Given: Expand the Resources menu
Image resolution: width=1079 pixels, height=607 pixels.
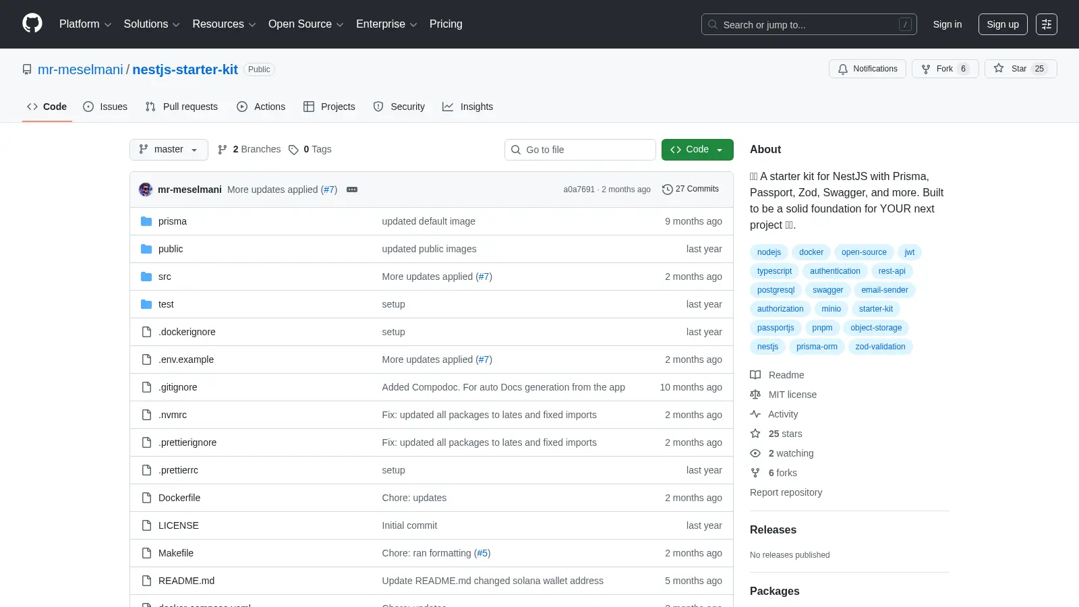Looking at the screenshot, I should pos(224,24).
